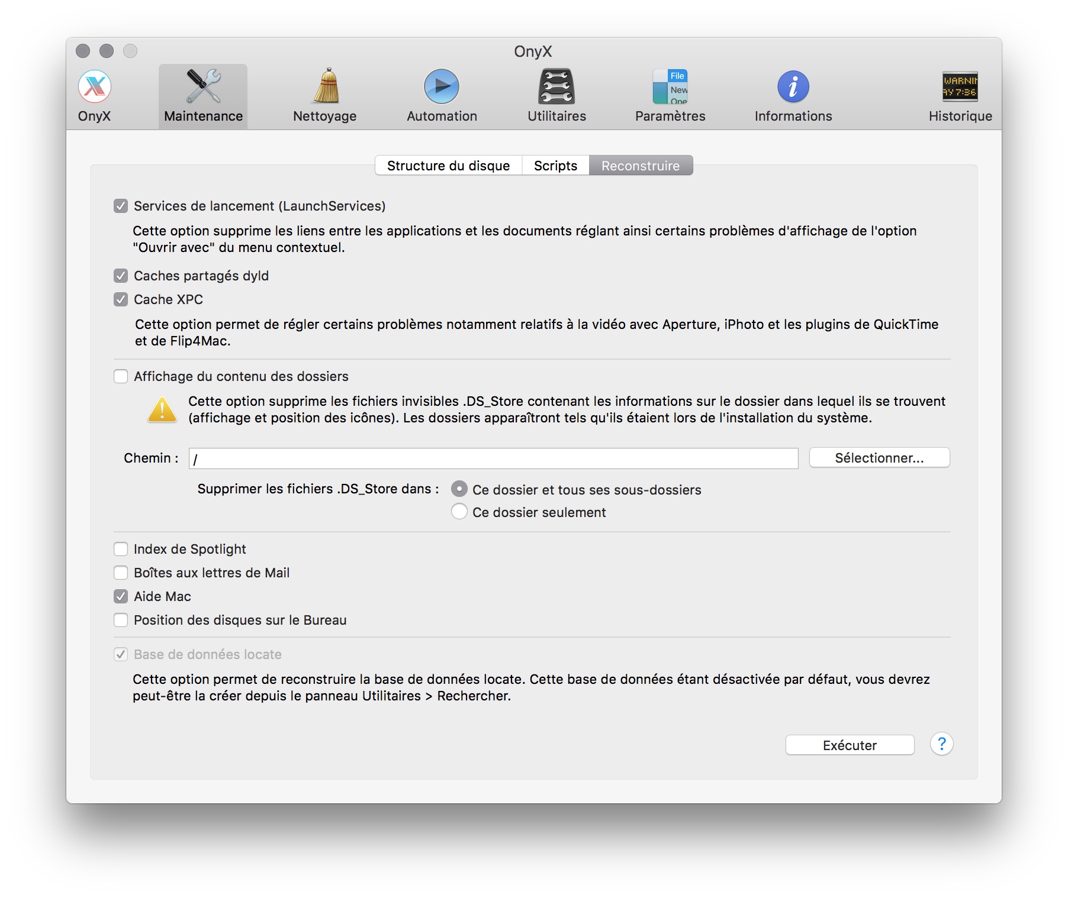Select Ce dossier et tous ses sous-dossiers
Viewport: 1068px width, 898px height.
click(x=459, y=489)
